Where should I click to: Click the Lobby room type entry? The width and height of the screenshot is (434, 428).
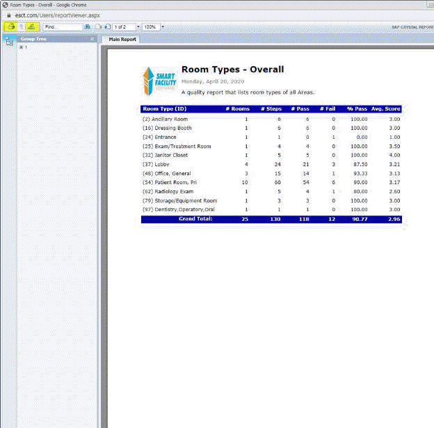pos(161,164)
